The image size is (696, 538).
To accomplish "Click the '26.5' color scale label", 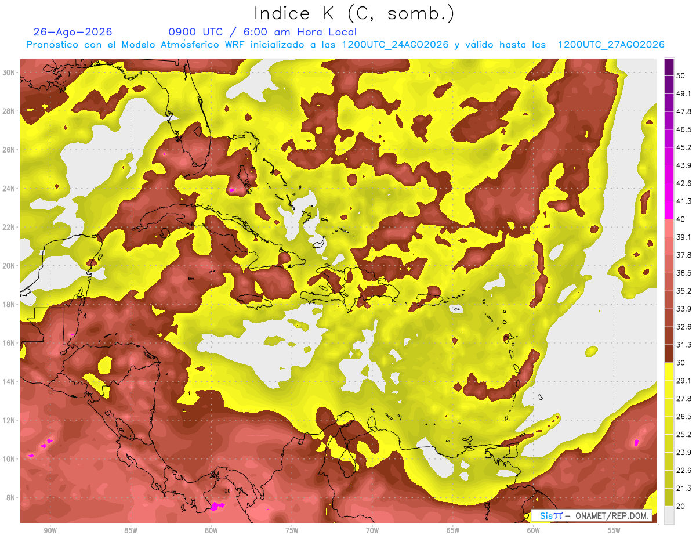I will tap(684, 417).
